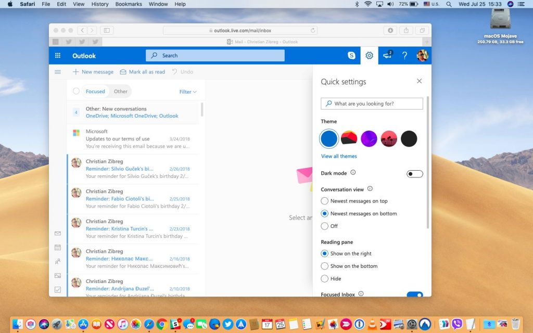
Task: Open the Calendar from the left sidebar
Action: (x=57, y=248)
